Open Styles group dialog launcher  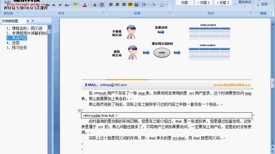coord(251,12)
